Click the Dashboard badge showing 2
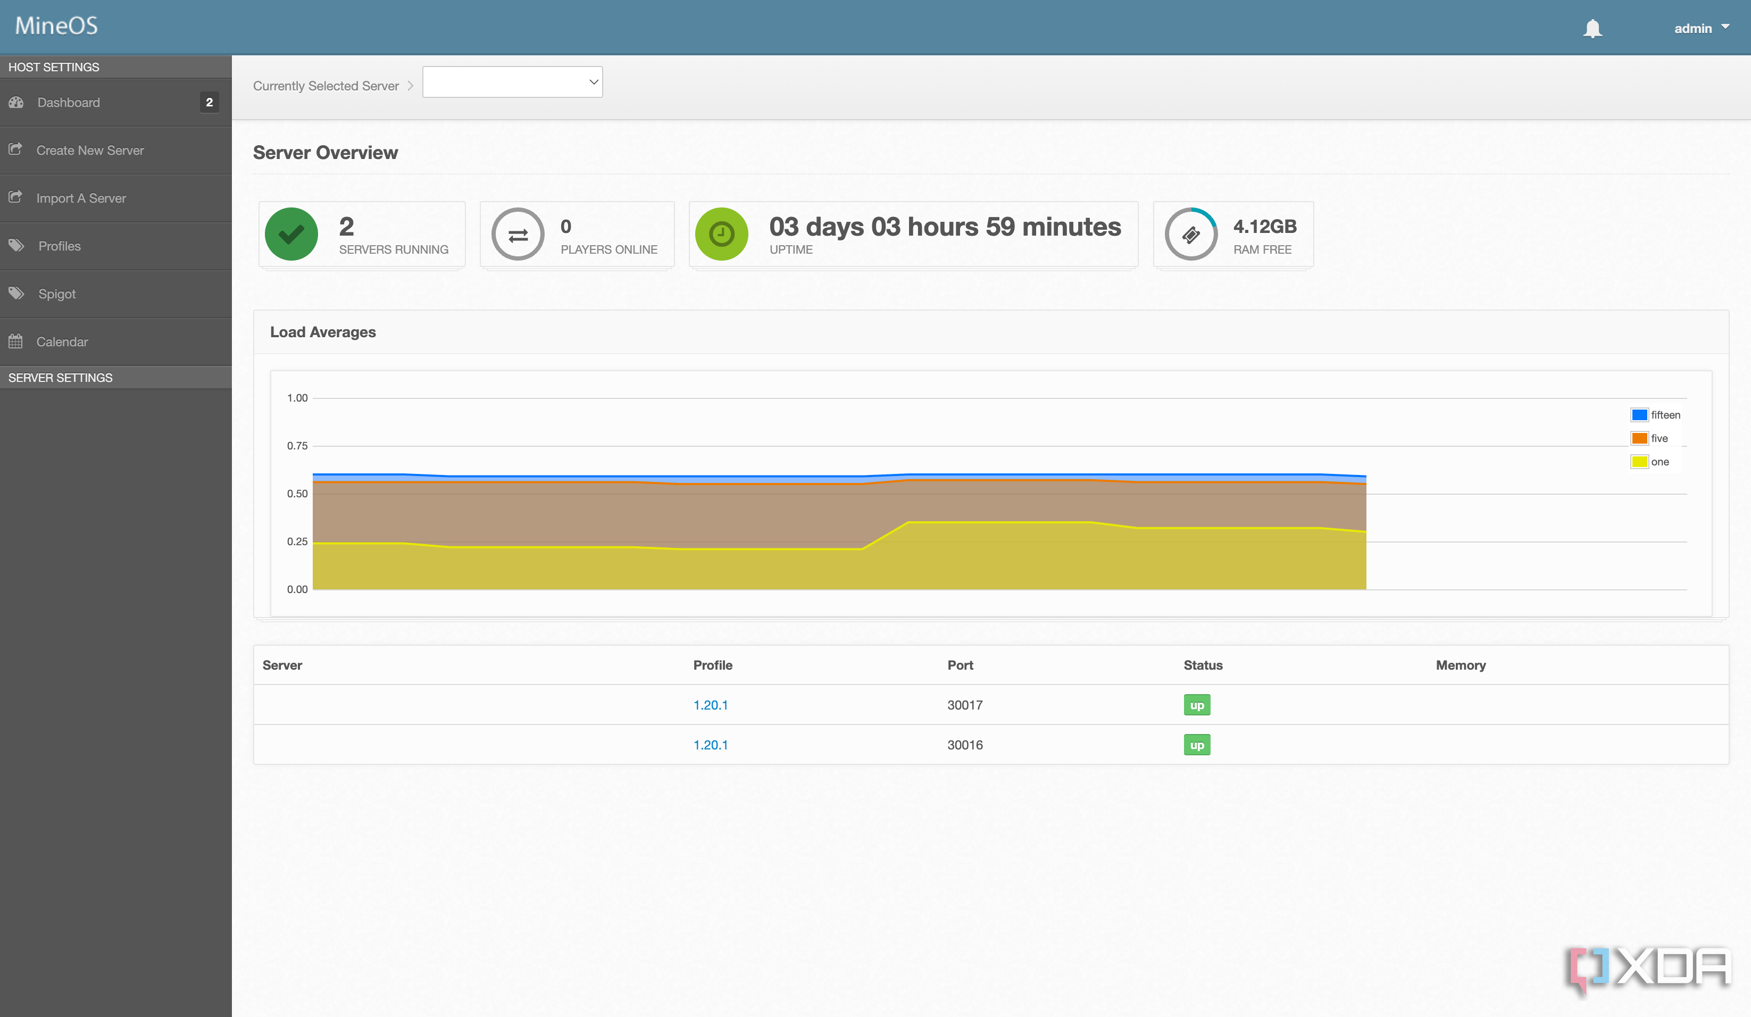Image resolution: width=1751 pixels, height=1017 pixels. tap(209, 102)
